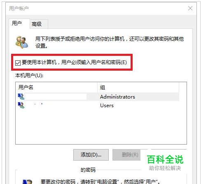Close the 用户帐户 dialog
Screen dimensions: 201x184
pyautogui.click(x=190, y=8)
